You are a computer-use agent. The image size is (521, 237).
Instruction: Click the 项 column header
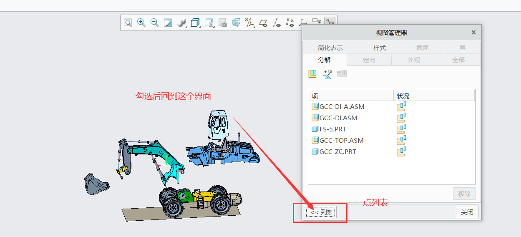click(x=351, y=96)
